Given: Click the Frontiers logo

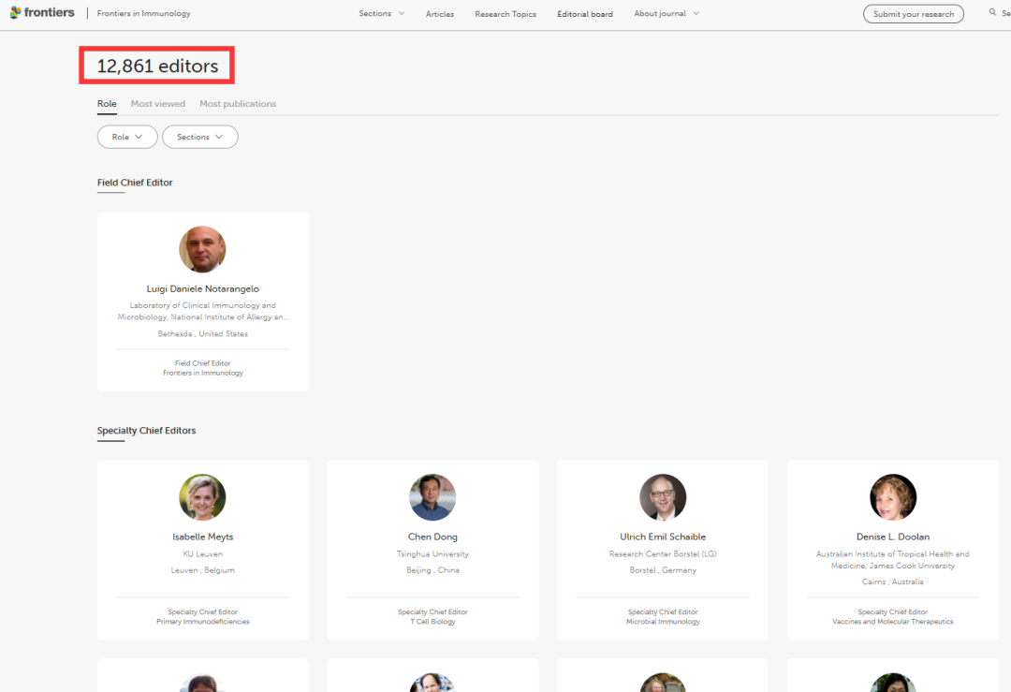Looking at the screenshot, I should pos(42,13).
